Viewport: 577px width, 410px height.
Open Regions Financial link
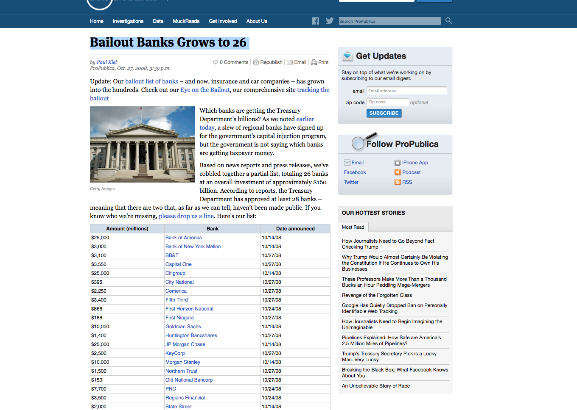click(x=185, y=398)
